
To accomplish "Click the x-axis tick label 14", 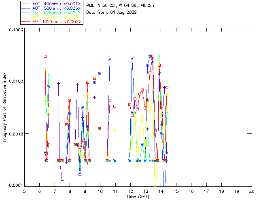I will tap(161, 191).
